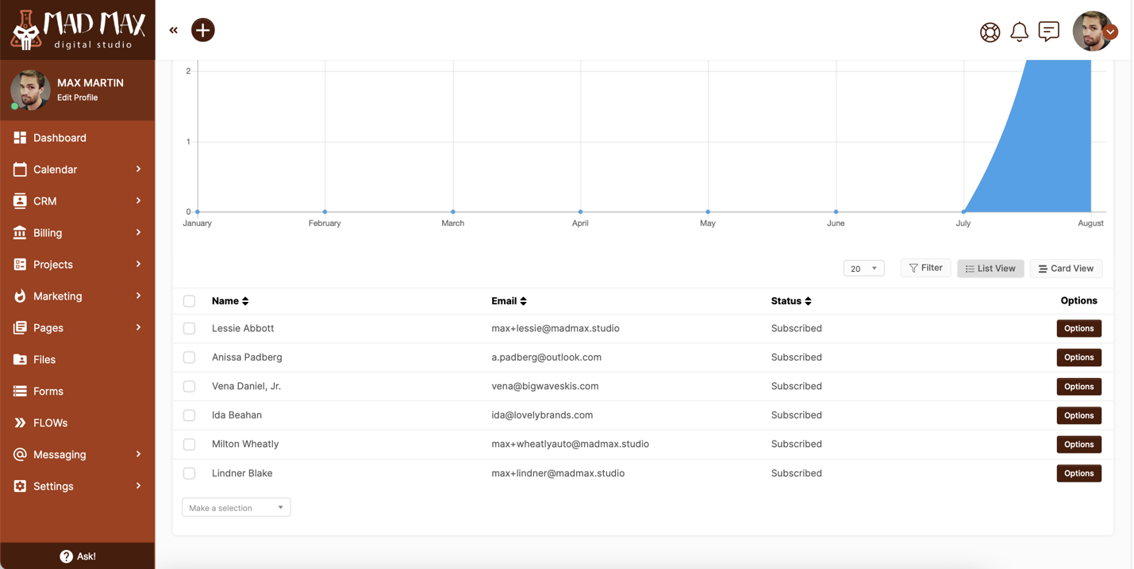The image size is (1134, 569).
Task: Open the help/support icon in top bar
Action: [x=990, y=32]
